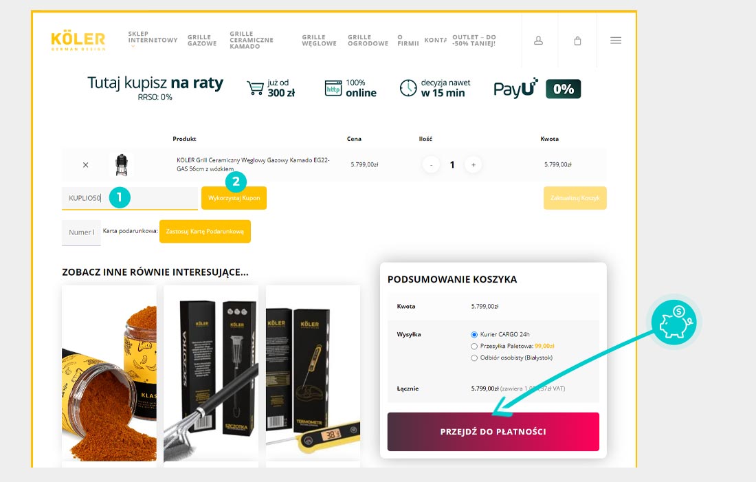The height and width of the screenshot is (482, 756).
Task: Open Grille Ceramiczne Kamado menu item
Action: coord(251,40)
